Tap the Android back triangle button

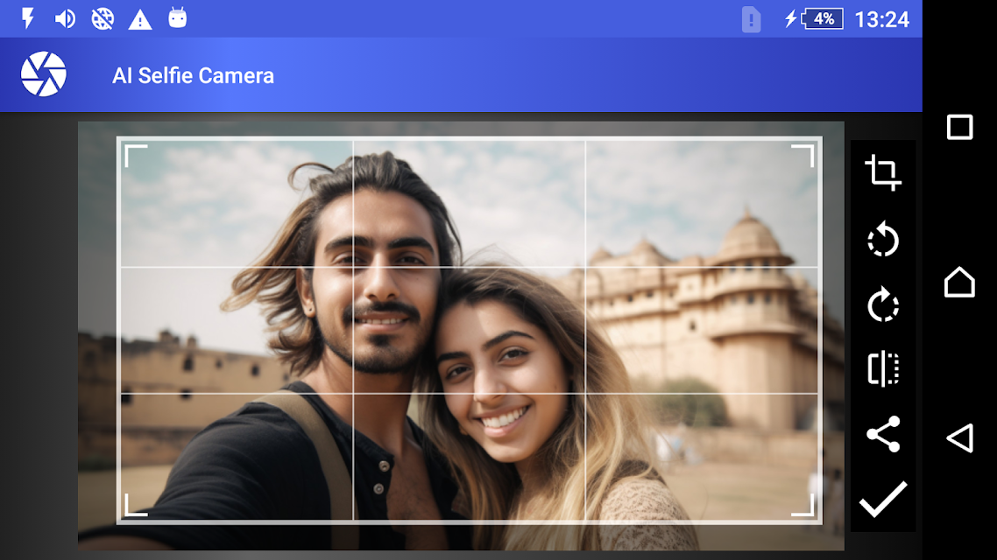pyautogui.click(x=959, y=437)
